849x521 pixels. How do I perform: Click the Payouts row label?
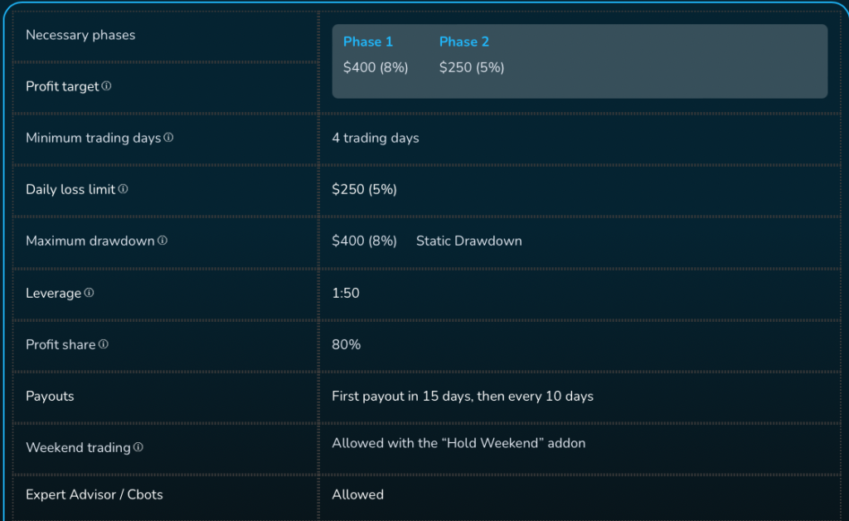[x=50, y=396]
